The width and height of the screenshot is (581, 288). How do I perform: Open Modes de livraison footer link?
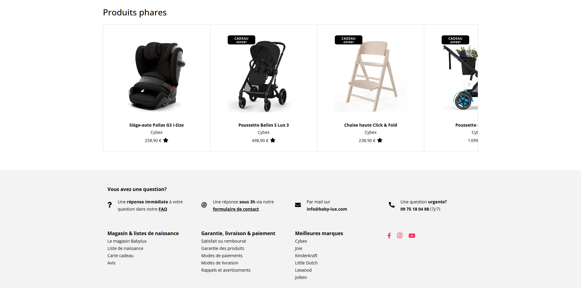click(x=220, y=263)
